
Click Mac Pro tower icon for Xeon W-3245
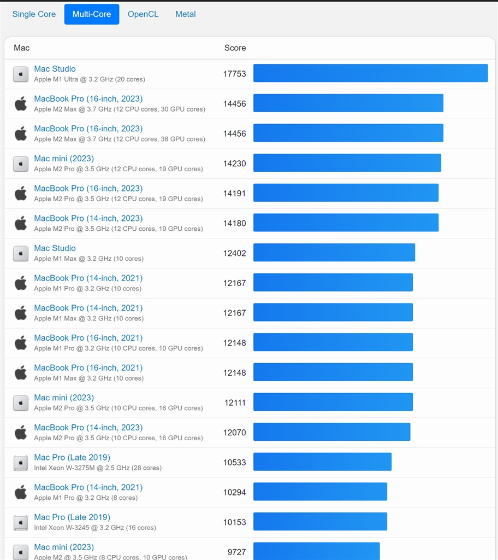[21, 522]
